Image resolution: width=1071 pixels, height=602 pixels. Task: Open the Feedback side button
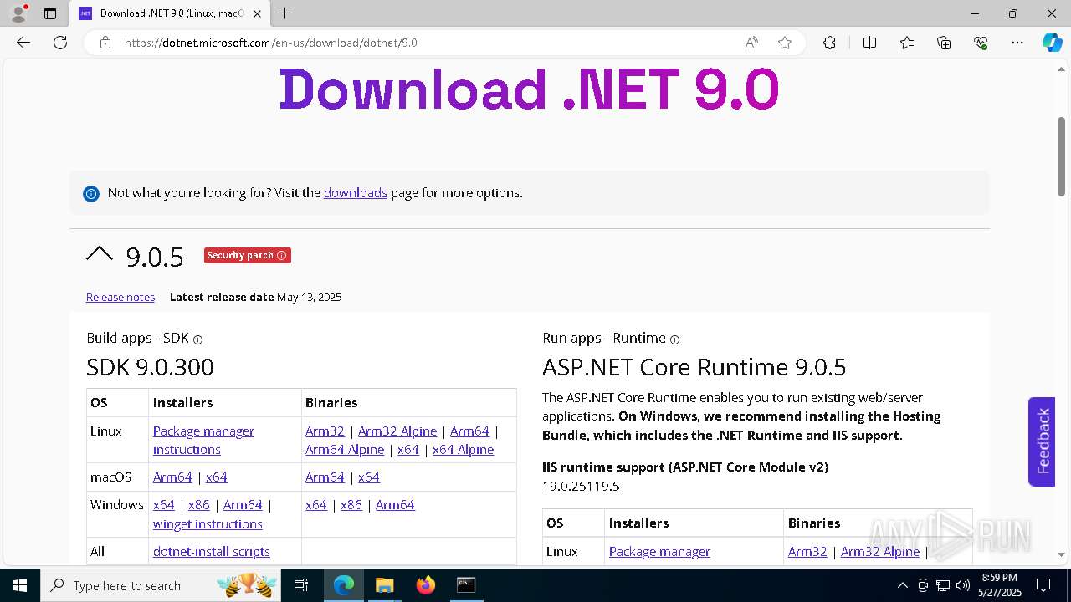tap(1042, 441)
